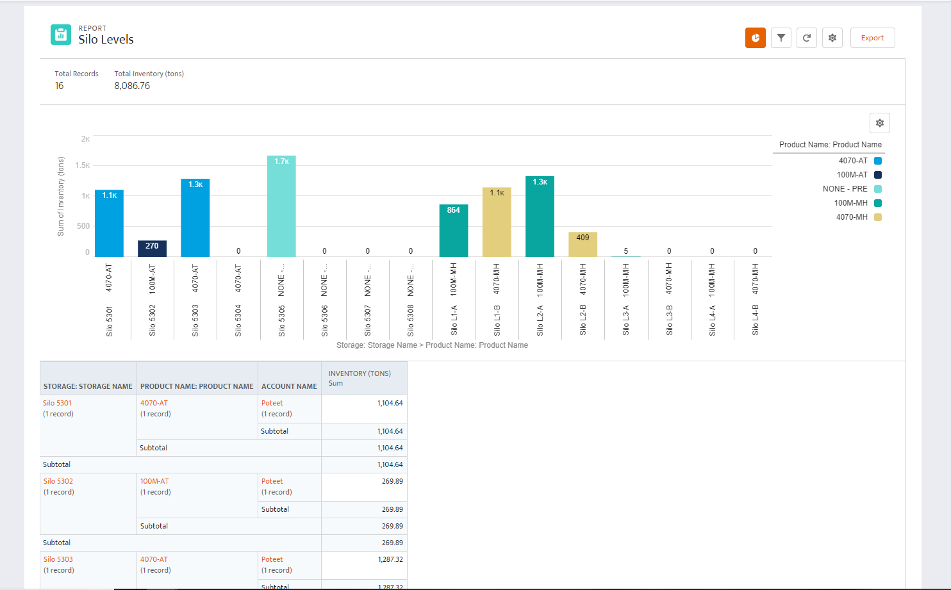This screenshot has width=951, height=590.
Task: Click the NONE - PRE legend swatch
Action: tap(878, 189)
